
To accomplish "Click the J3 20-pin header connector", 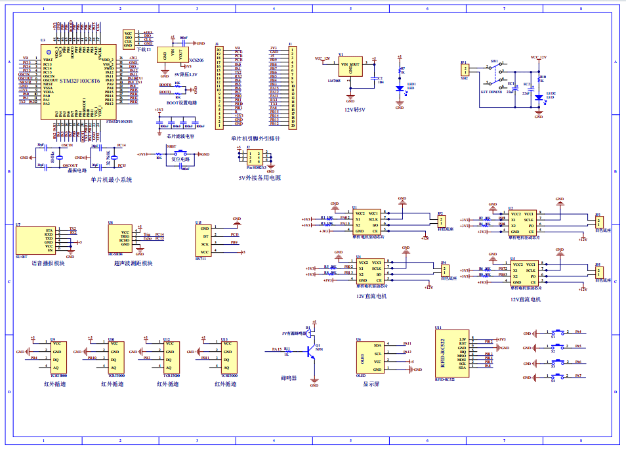I will [x=219, y=87].
